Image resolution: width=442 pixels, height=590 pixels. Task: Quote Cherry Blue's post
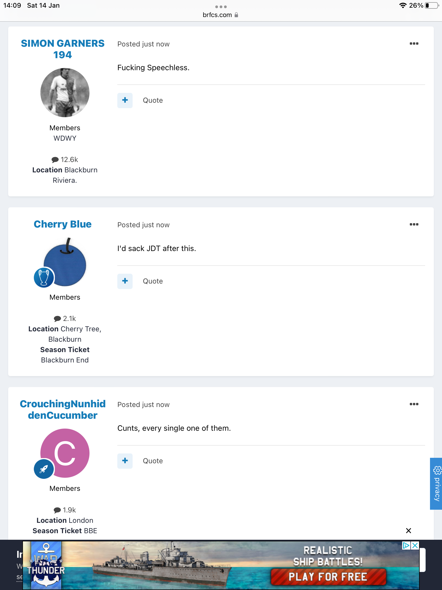pyautogui.click(x=153, y=281)
